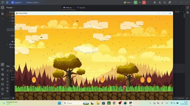Open editor tab options kebab menu
190x106 pixels.
(x=183, y=8)
